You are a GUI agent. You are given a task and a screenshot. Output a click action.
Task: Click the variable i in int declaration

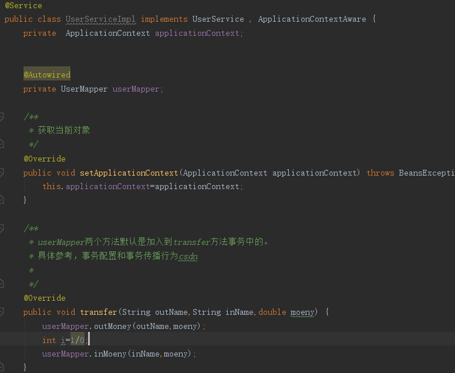click(63, 340)
